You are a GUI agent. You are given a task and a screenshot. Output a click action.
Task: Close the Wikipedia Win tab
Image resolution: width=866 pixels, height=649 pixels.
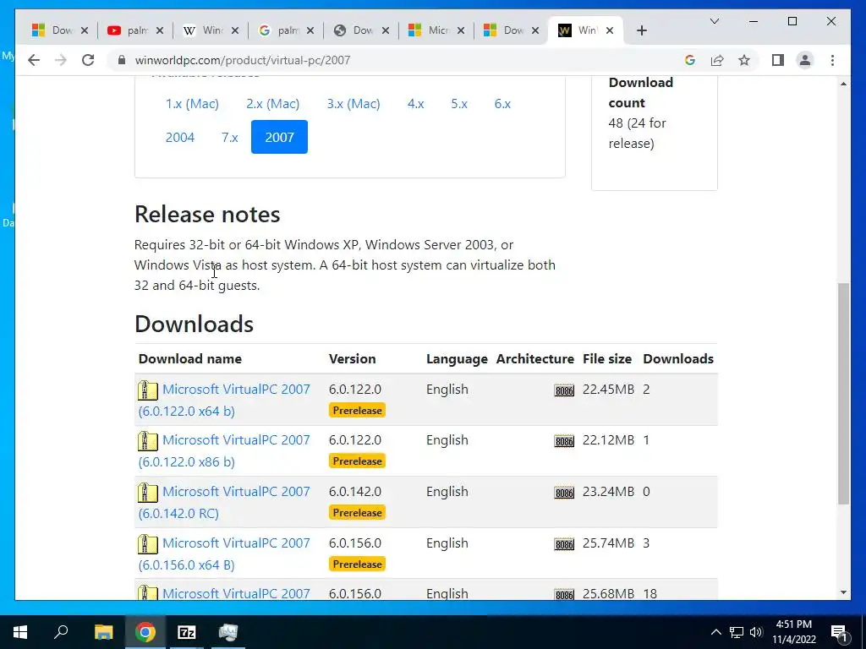[235, 30]
